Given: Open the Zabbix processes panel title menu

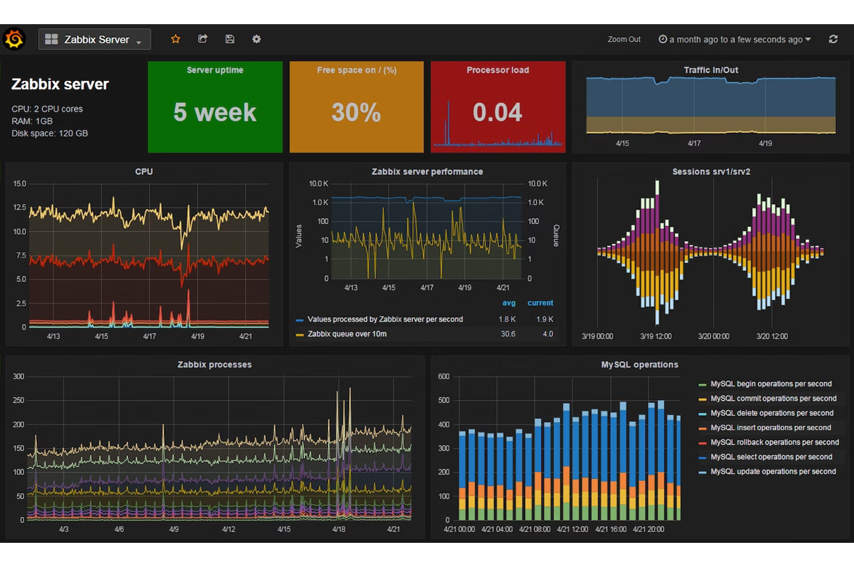Looking at the screenshot, I should click(x=215, y=365).
